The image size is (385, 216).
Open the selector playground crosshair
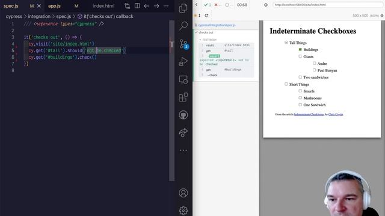266,5
